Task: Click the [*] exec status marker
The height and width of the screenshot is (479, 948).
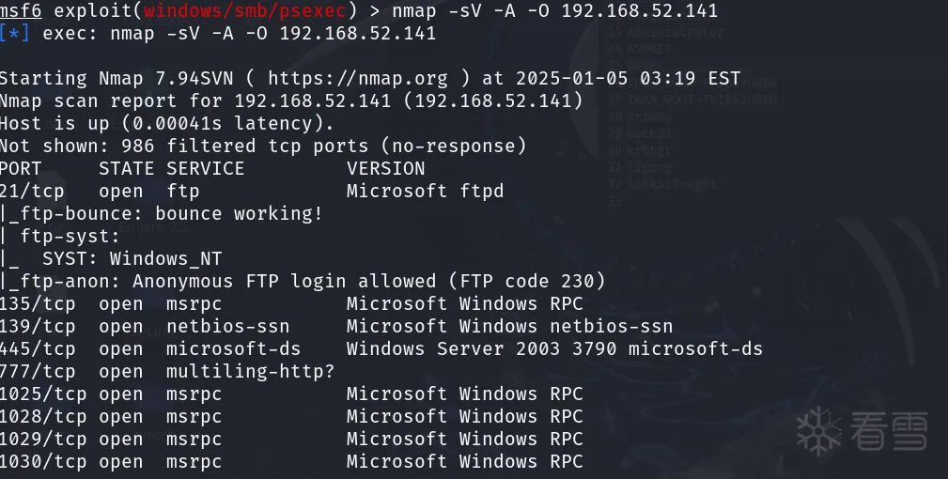Action: pos(15,34)
